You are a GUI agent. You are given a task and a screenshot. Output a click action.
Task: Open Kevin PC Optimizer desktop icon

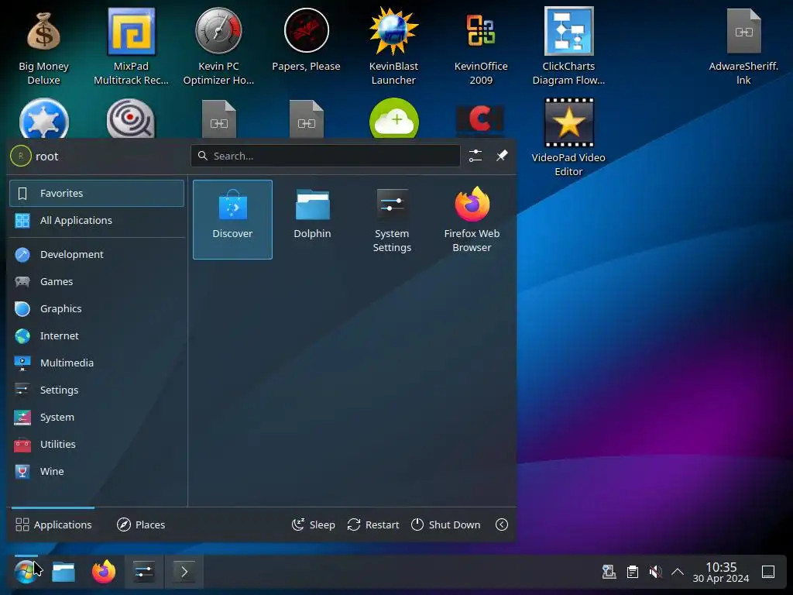(x=218, y=46)
